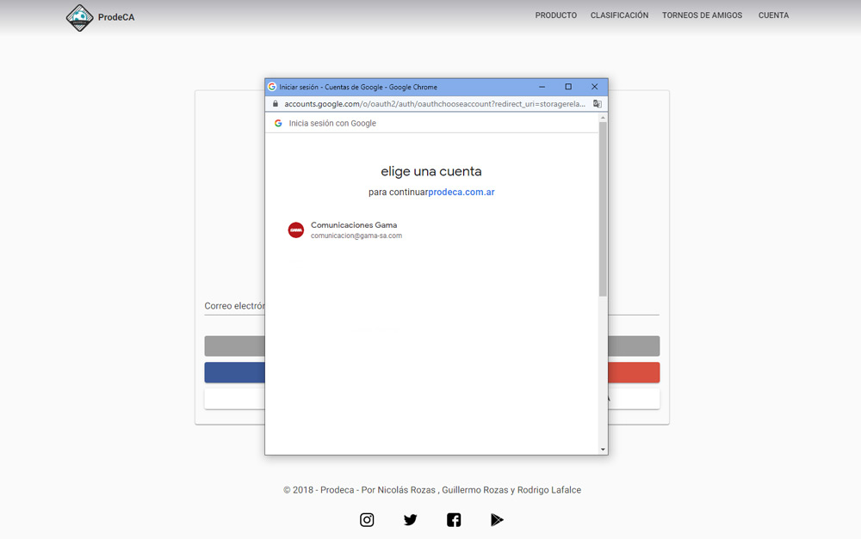Maximize the Google sign-in popup window

568,87
